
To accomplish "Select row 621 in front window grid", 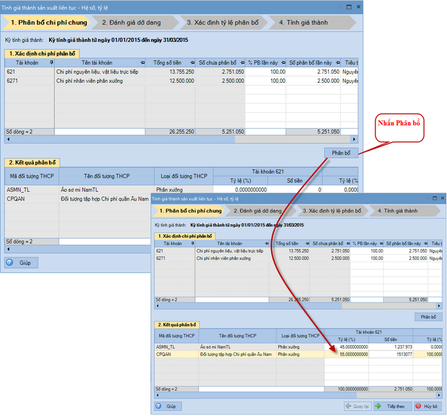I will tap(298, 251).
